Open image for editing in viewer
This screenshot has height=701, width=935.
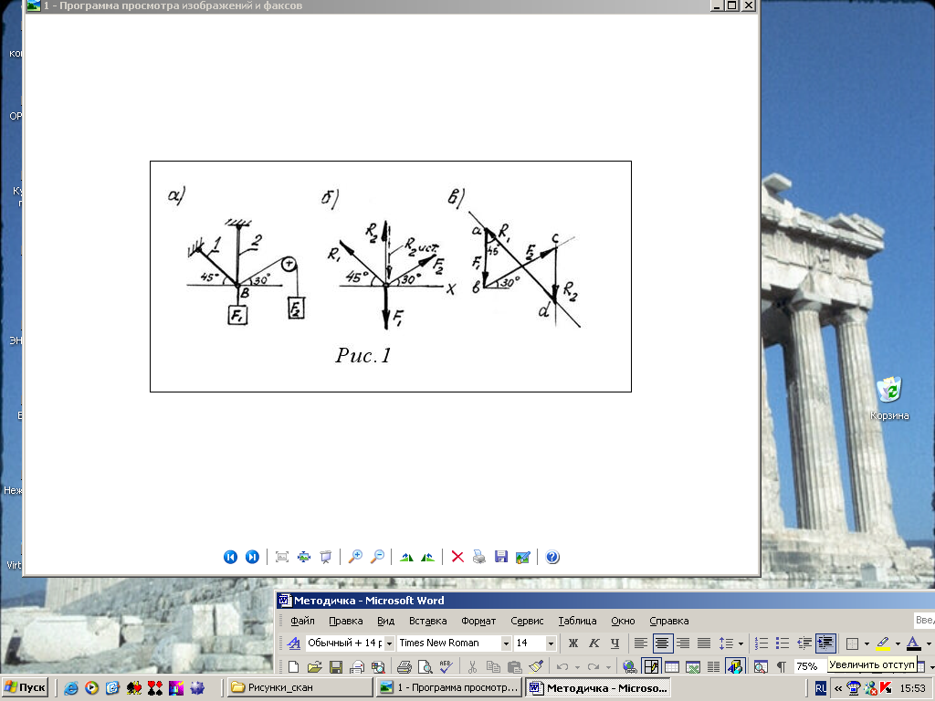click(523, 557)
